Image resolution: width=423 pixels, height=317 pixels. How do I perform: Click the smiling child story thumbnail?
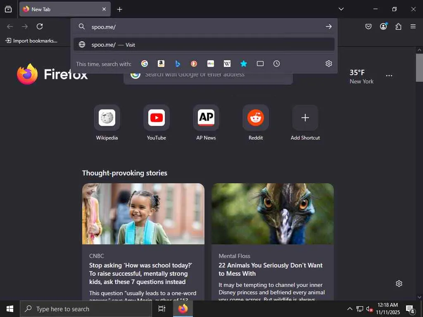pyautogui.click(x=143, y=214)
